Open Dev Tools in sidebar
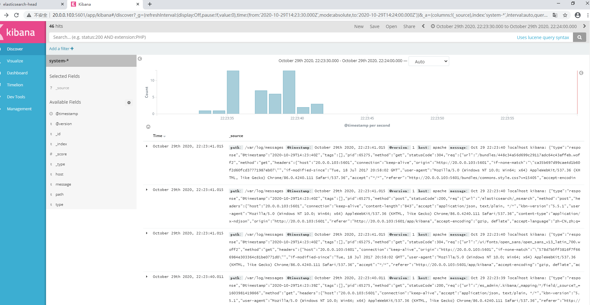This screenshot has width=590, height=305. (16, 97)
